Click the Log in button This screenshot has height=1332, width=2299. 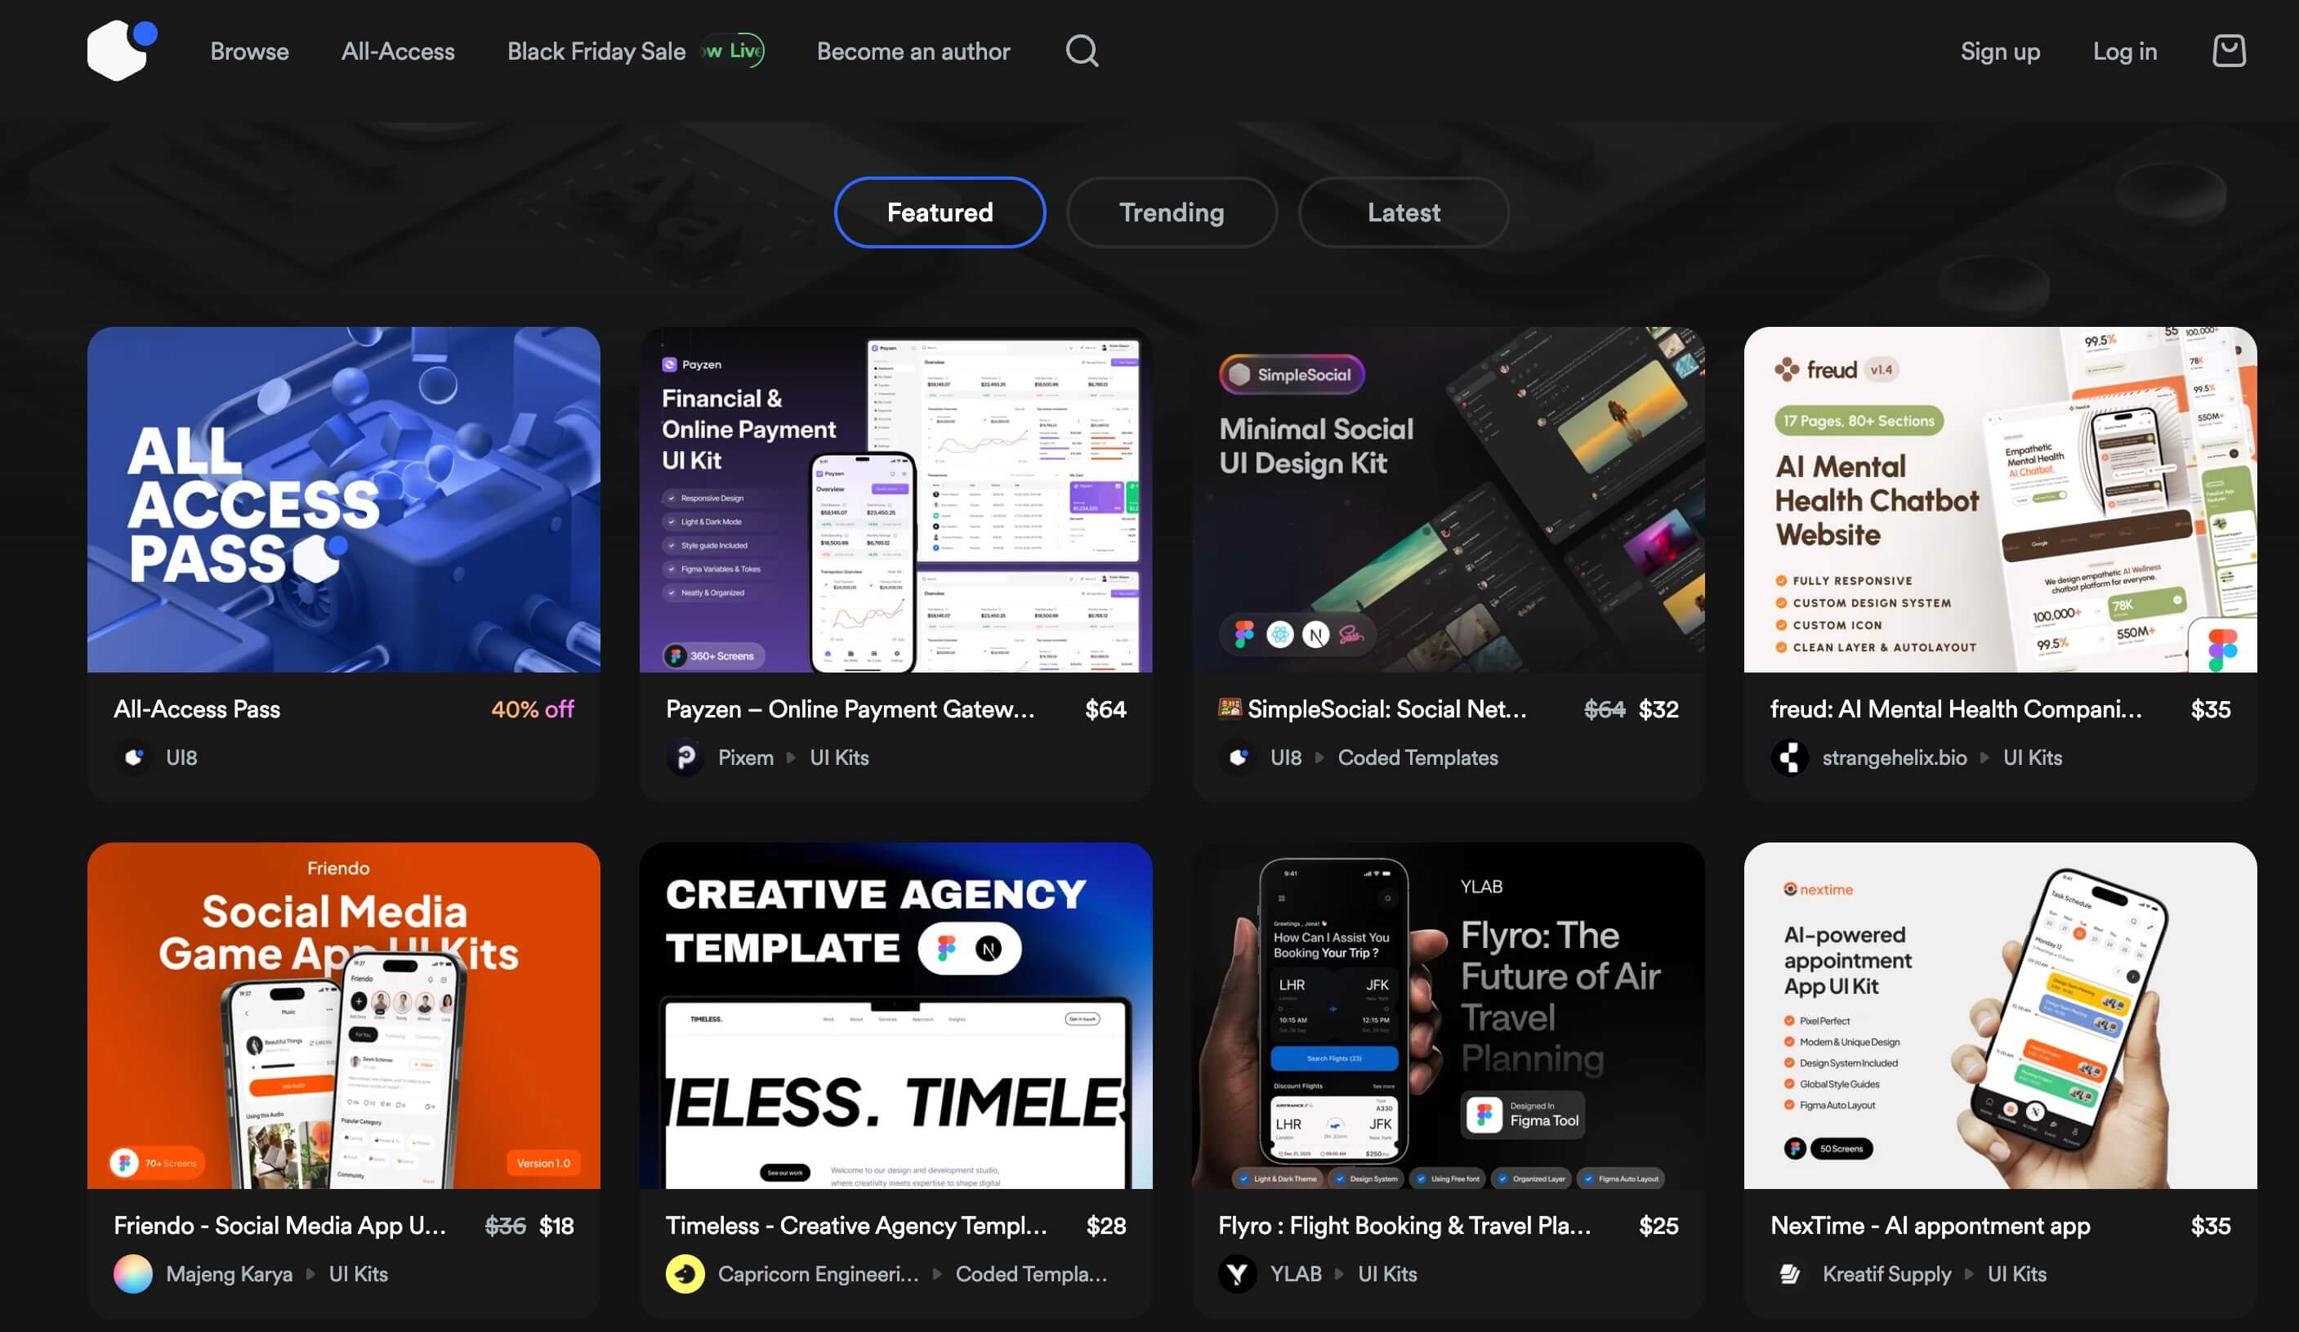[x=2125, y=51]
